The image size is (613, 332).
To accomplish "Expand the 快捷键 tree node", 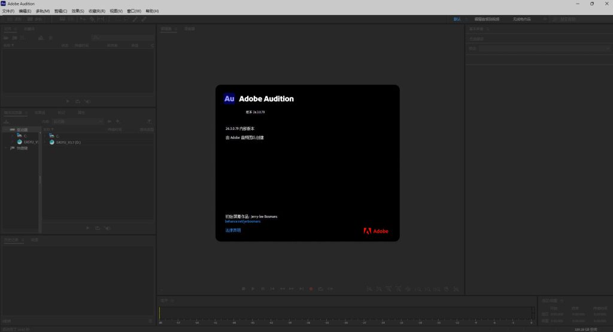I will tap(7, 148).
